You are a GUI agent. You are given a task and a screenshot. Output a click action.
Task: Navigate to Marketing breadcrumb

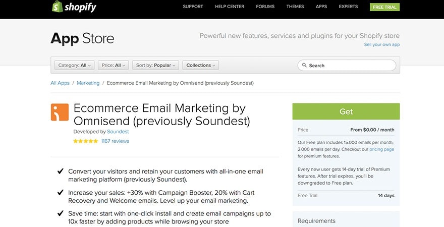(88, 83)
